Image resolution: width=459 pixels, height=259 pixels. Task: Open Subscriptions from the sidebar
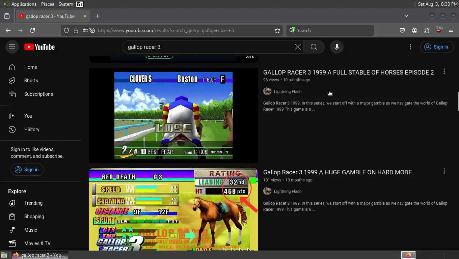pyautogui.click(x=40, y=94)
